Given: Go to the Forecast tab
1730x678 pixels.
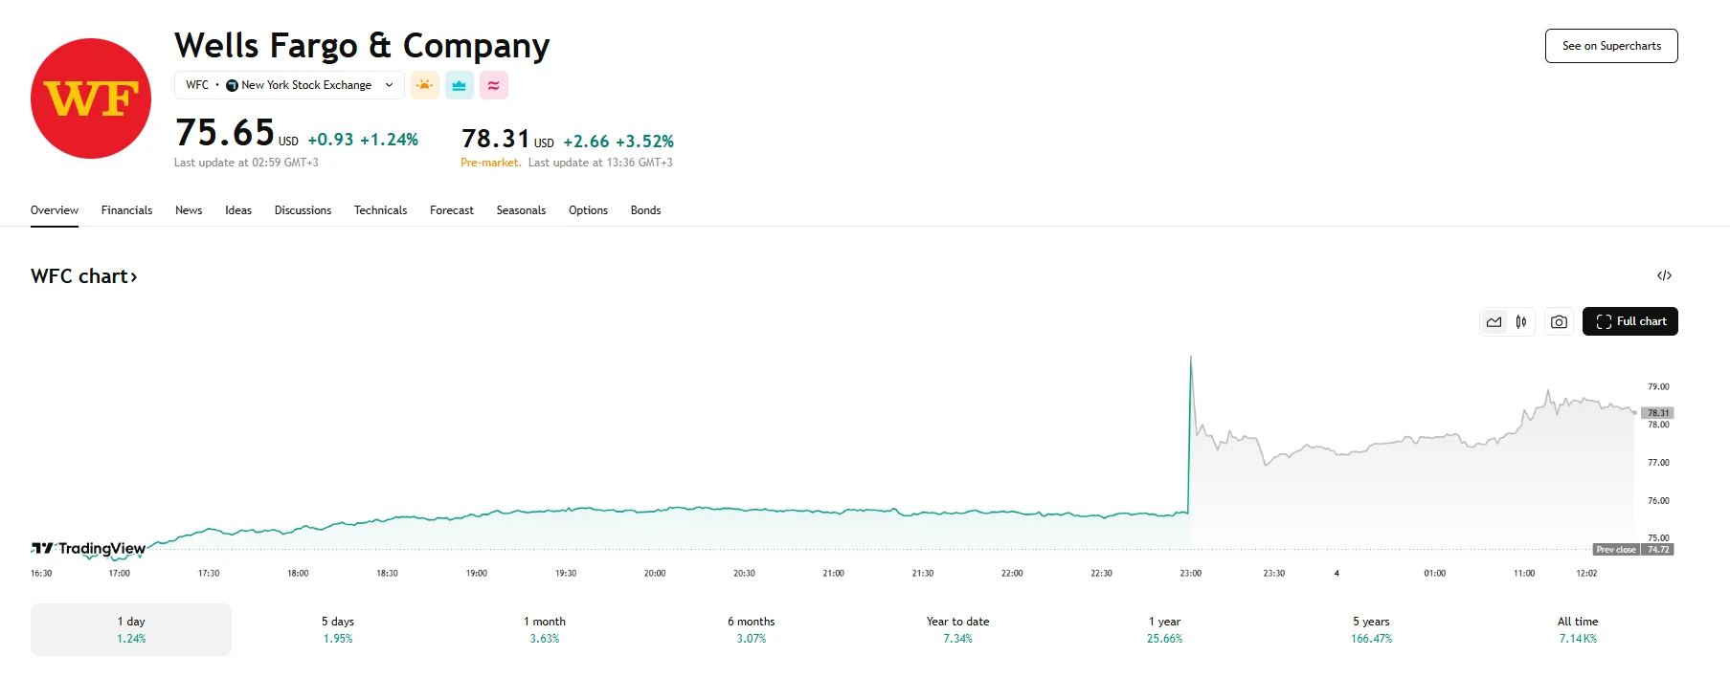Looking at the screenshot, I should tap(452, 210).
